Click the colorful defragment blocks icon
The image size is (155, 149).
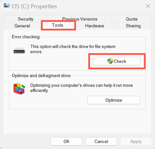tap(19, 89)
